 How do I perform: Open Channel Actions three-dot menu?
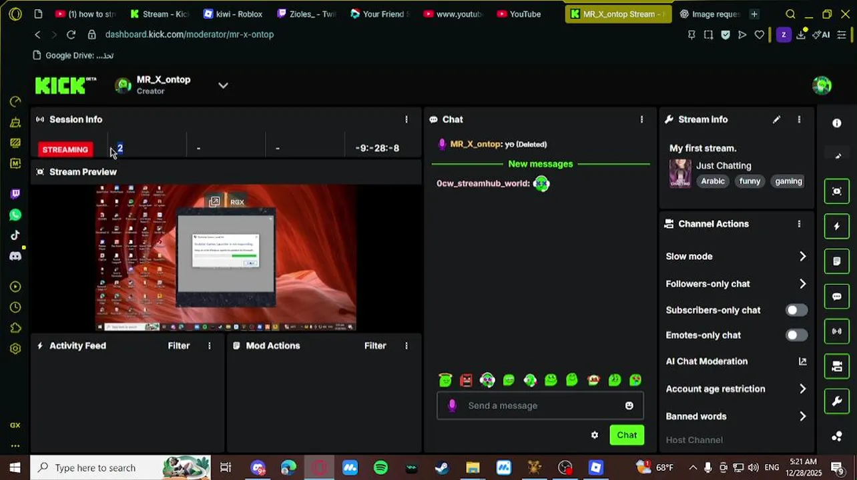799,224
